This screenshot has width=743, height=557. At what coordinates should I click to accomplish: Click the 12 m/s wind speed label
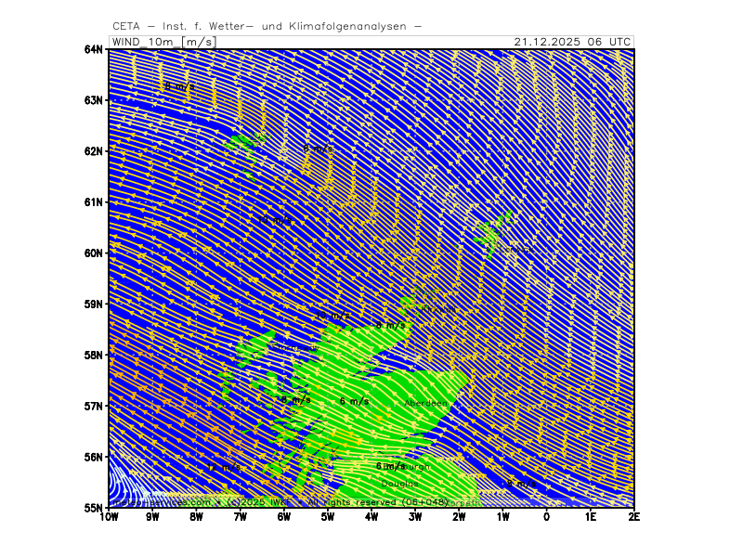(x=224, y=469)
